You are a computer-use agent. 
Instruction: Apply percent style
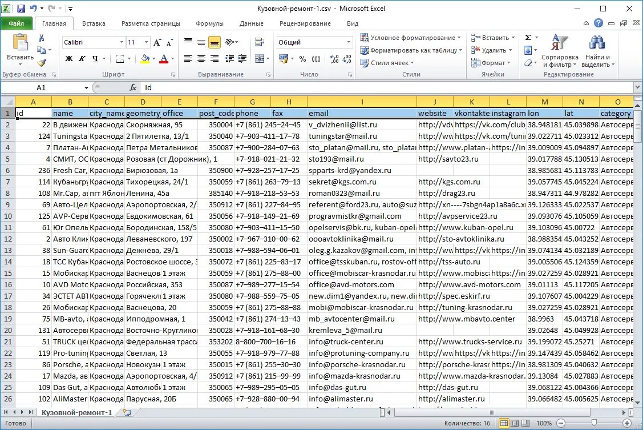(x=302, y=59)
